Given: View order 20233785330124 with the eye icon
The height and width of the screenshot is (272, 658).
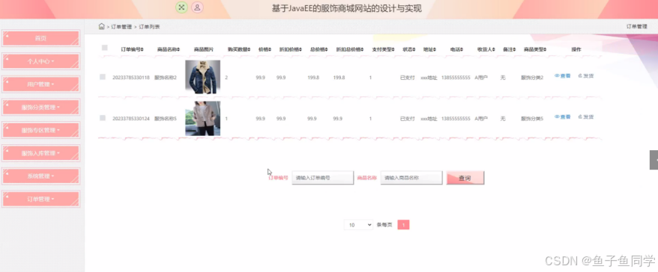Looking at the screenshot, I should (x=562, y=117).
